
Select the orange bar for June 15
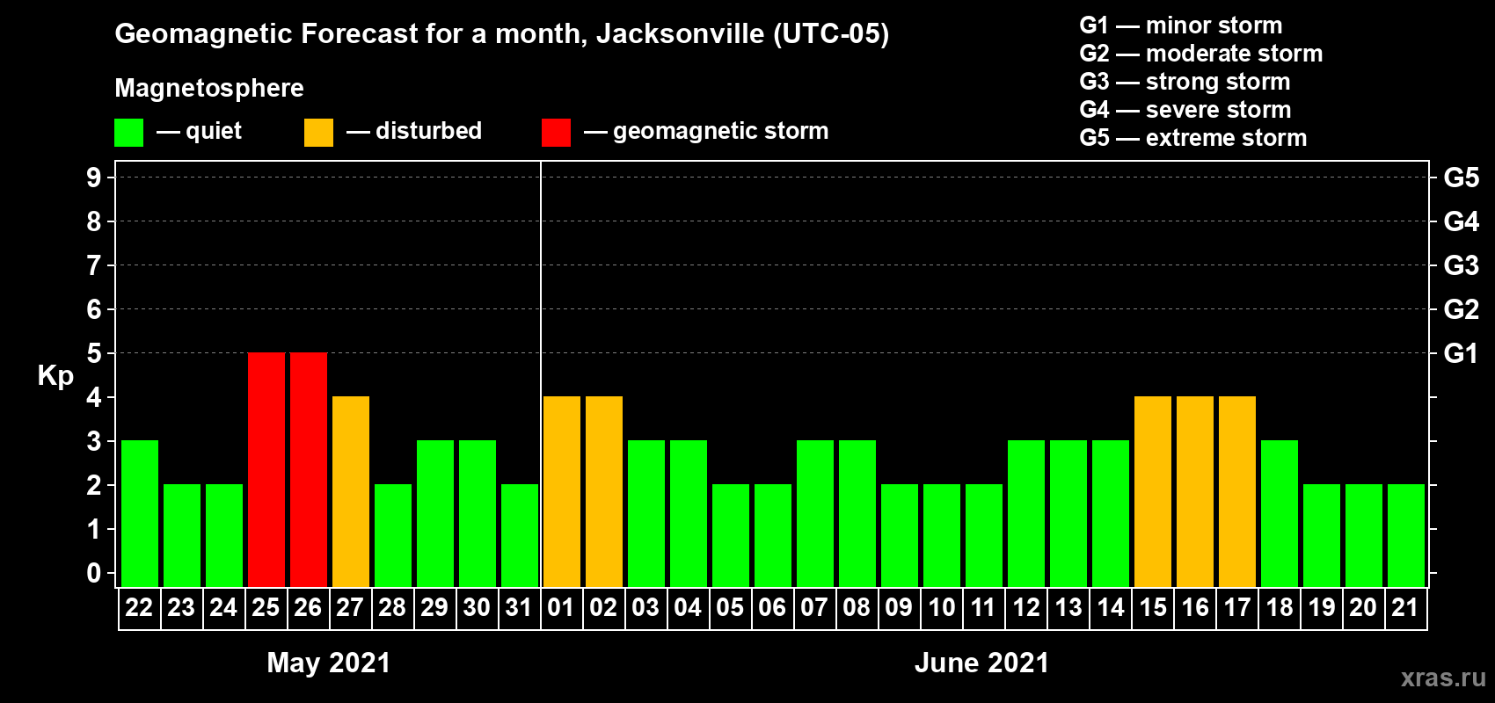coord(1153,492)
